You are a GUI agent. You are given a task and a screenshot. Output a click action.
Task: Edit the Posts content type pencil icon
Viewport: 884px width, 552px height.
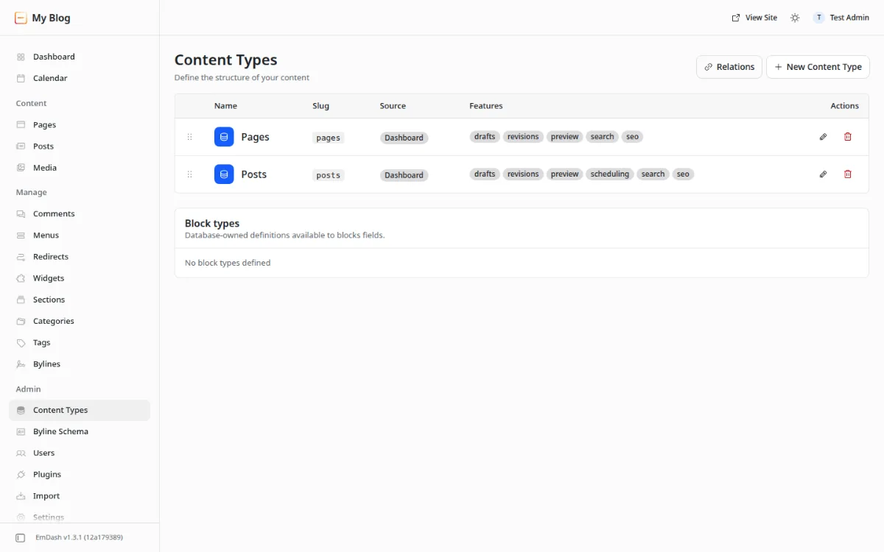coord(824,174)
